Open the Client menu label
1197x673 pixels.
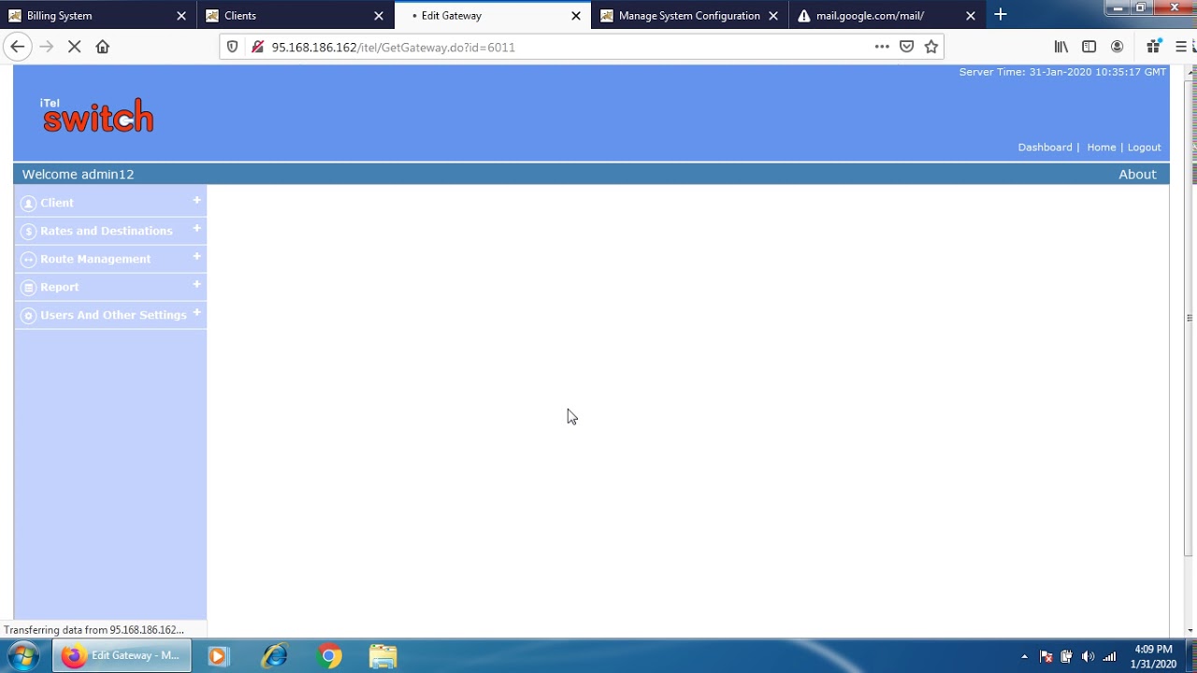pyautogui.click(x=57, y=203)
